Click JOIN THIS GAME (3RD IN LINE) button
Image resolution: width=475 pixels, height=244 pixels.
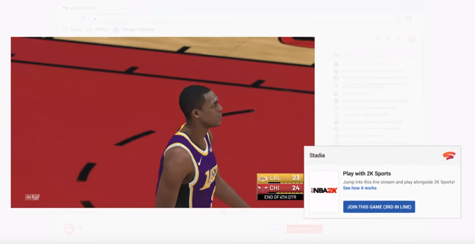tap(379, 207)
